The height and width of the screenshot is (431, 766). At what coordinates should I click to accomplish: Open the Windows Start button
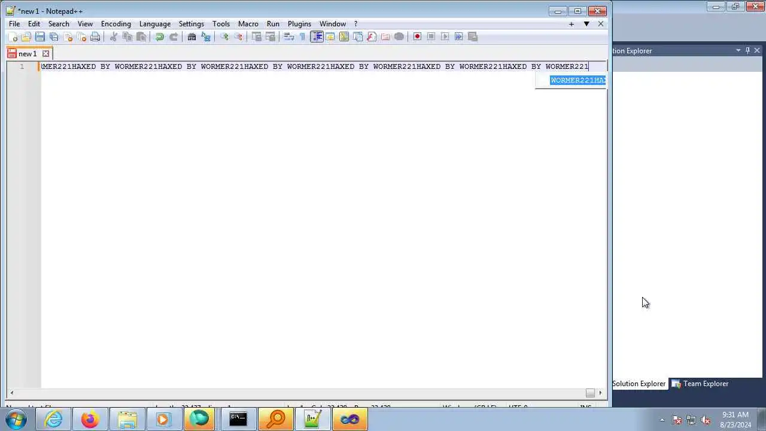coord(16,419)
